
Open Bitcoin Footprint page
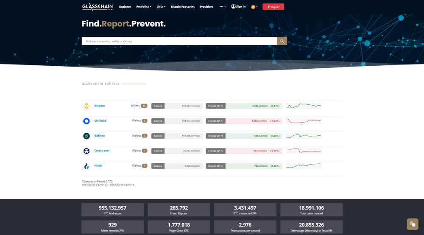[182, 7]
